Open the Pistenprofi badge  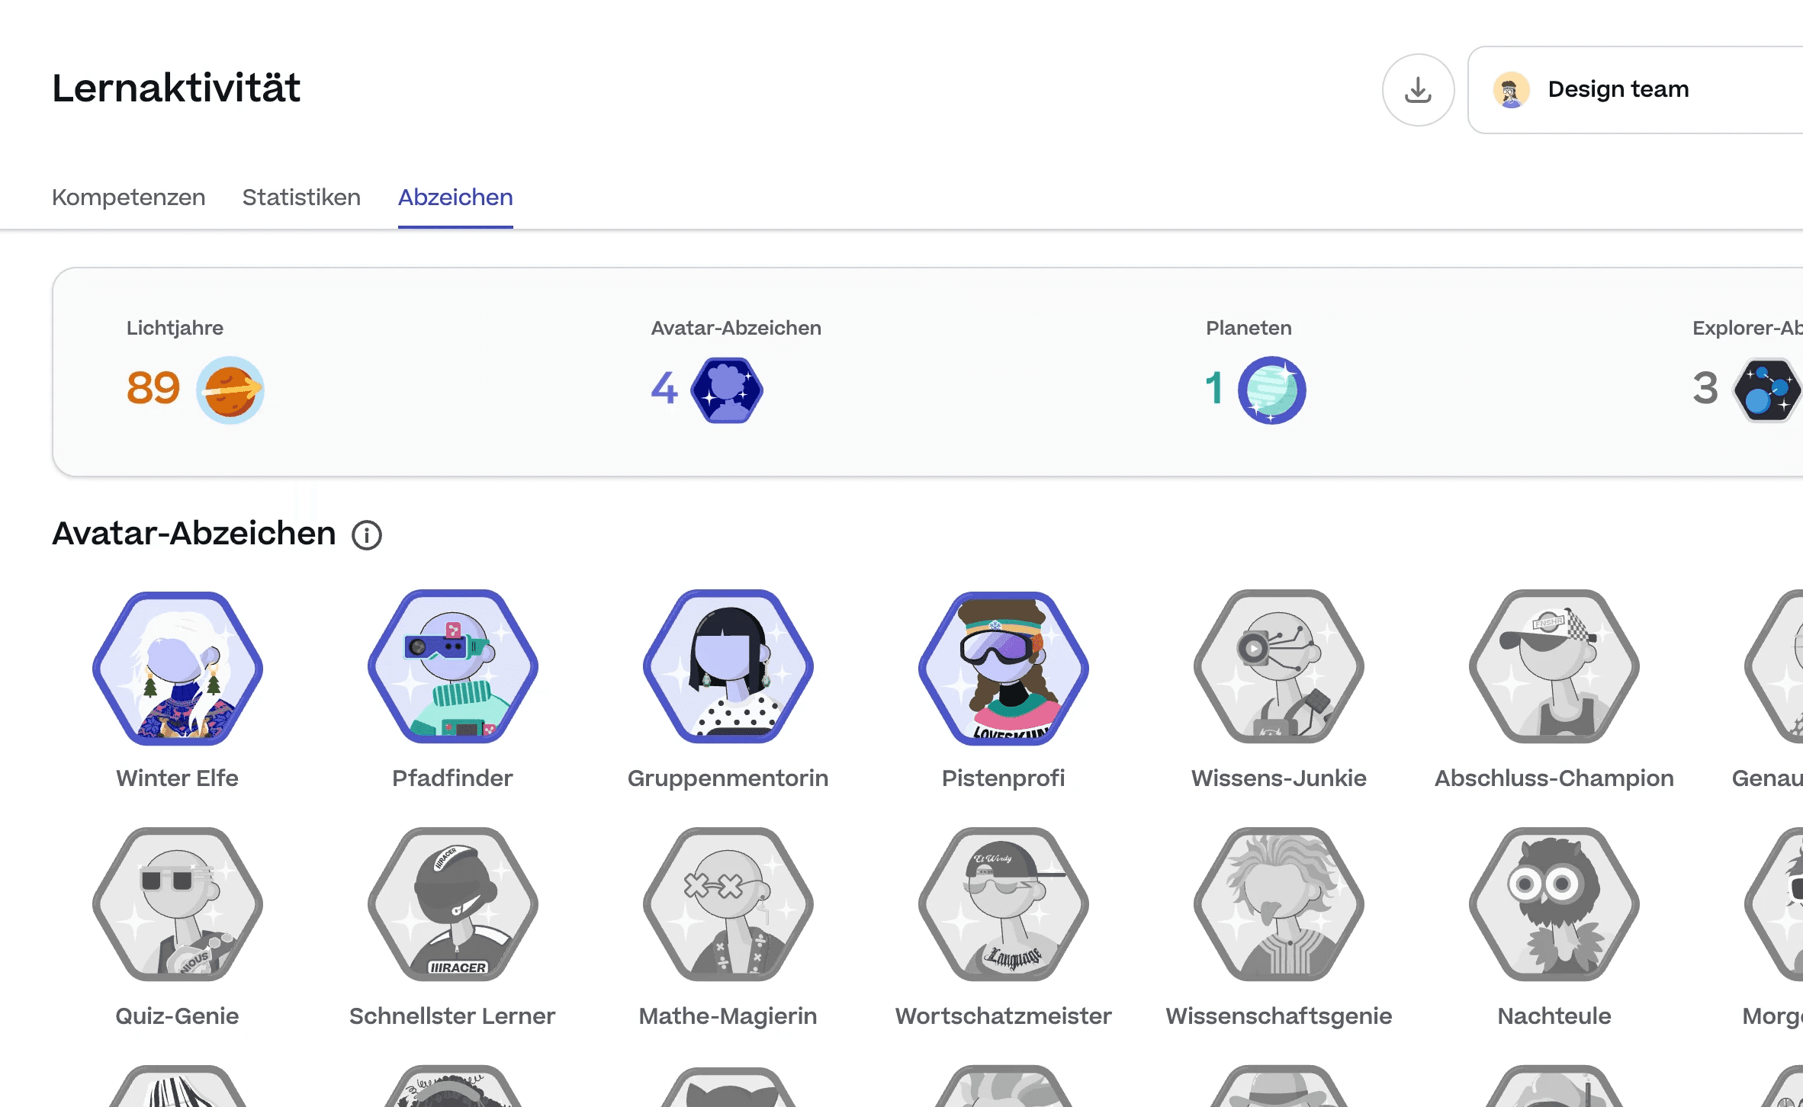coord(1003,668)
